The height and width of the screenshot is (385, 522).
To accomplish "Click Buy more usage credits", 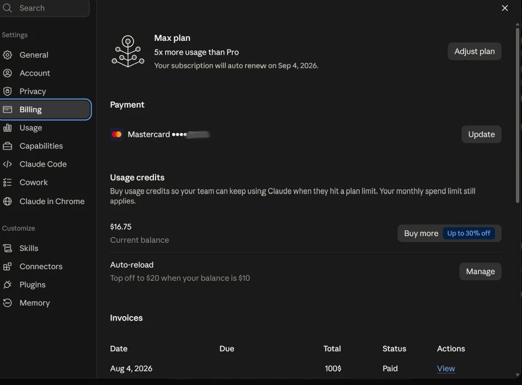I will (421, 233).
